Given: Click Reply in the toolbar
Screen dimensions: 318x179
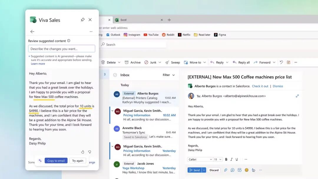Looking at the screenshot, I should click(217, 62).
